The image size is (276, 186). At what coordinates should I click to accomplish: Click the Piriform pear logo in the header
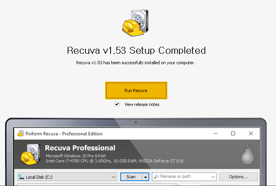tap(247, 155)
